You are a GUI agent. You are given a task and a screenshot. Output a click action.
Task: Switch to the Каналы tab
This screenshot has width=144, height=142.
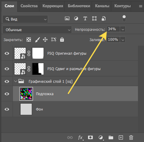click(102, 6)
